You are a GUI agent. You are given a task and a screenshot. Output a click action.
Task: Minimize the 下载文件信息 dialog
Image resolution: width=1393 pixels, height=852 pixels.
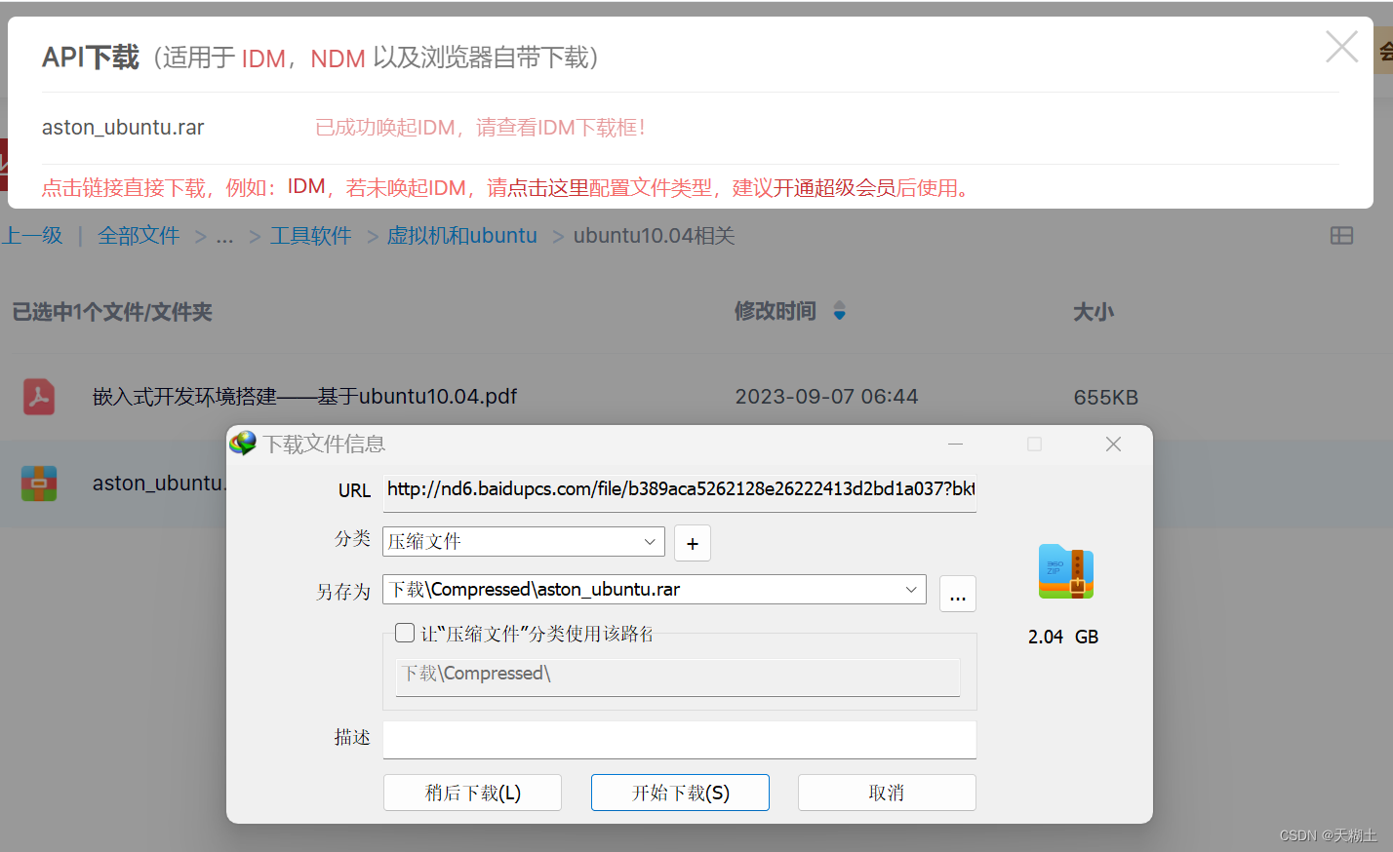pos(955,444)
